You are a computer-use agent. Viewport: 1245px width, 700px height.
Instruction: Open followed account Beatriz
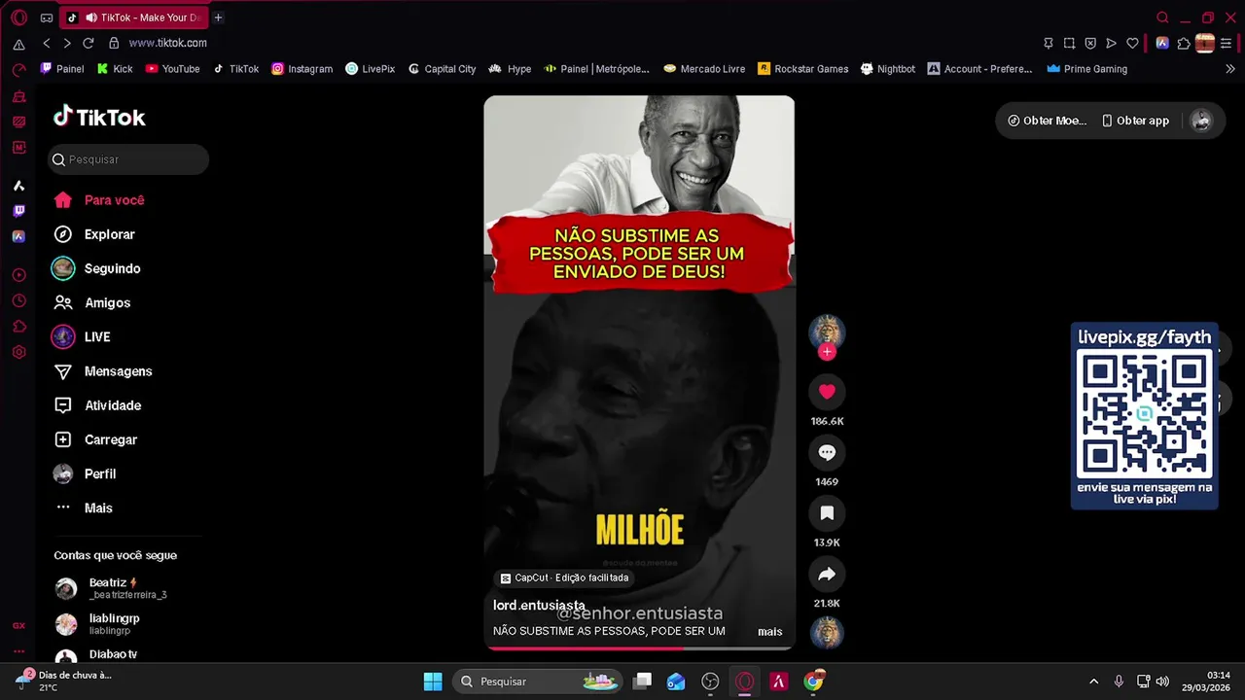(x=127, y=588)
